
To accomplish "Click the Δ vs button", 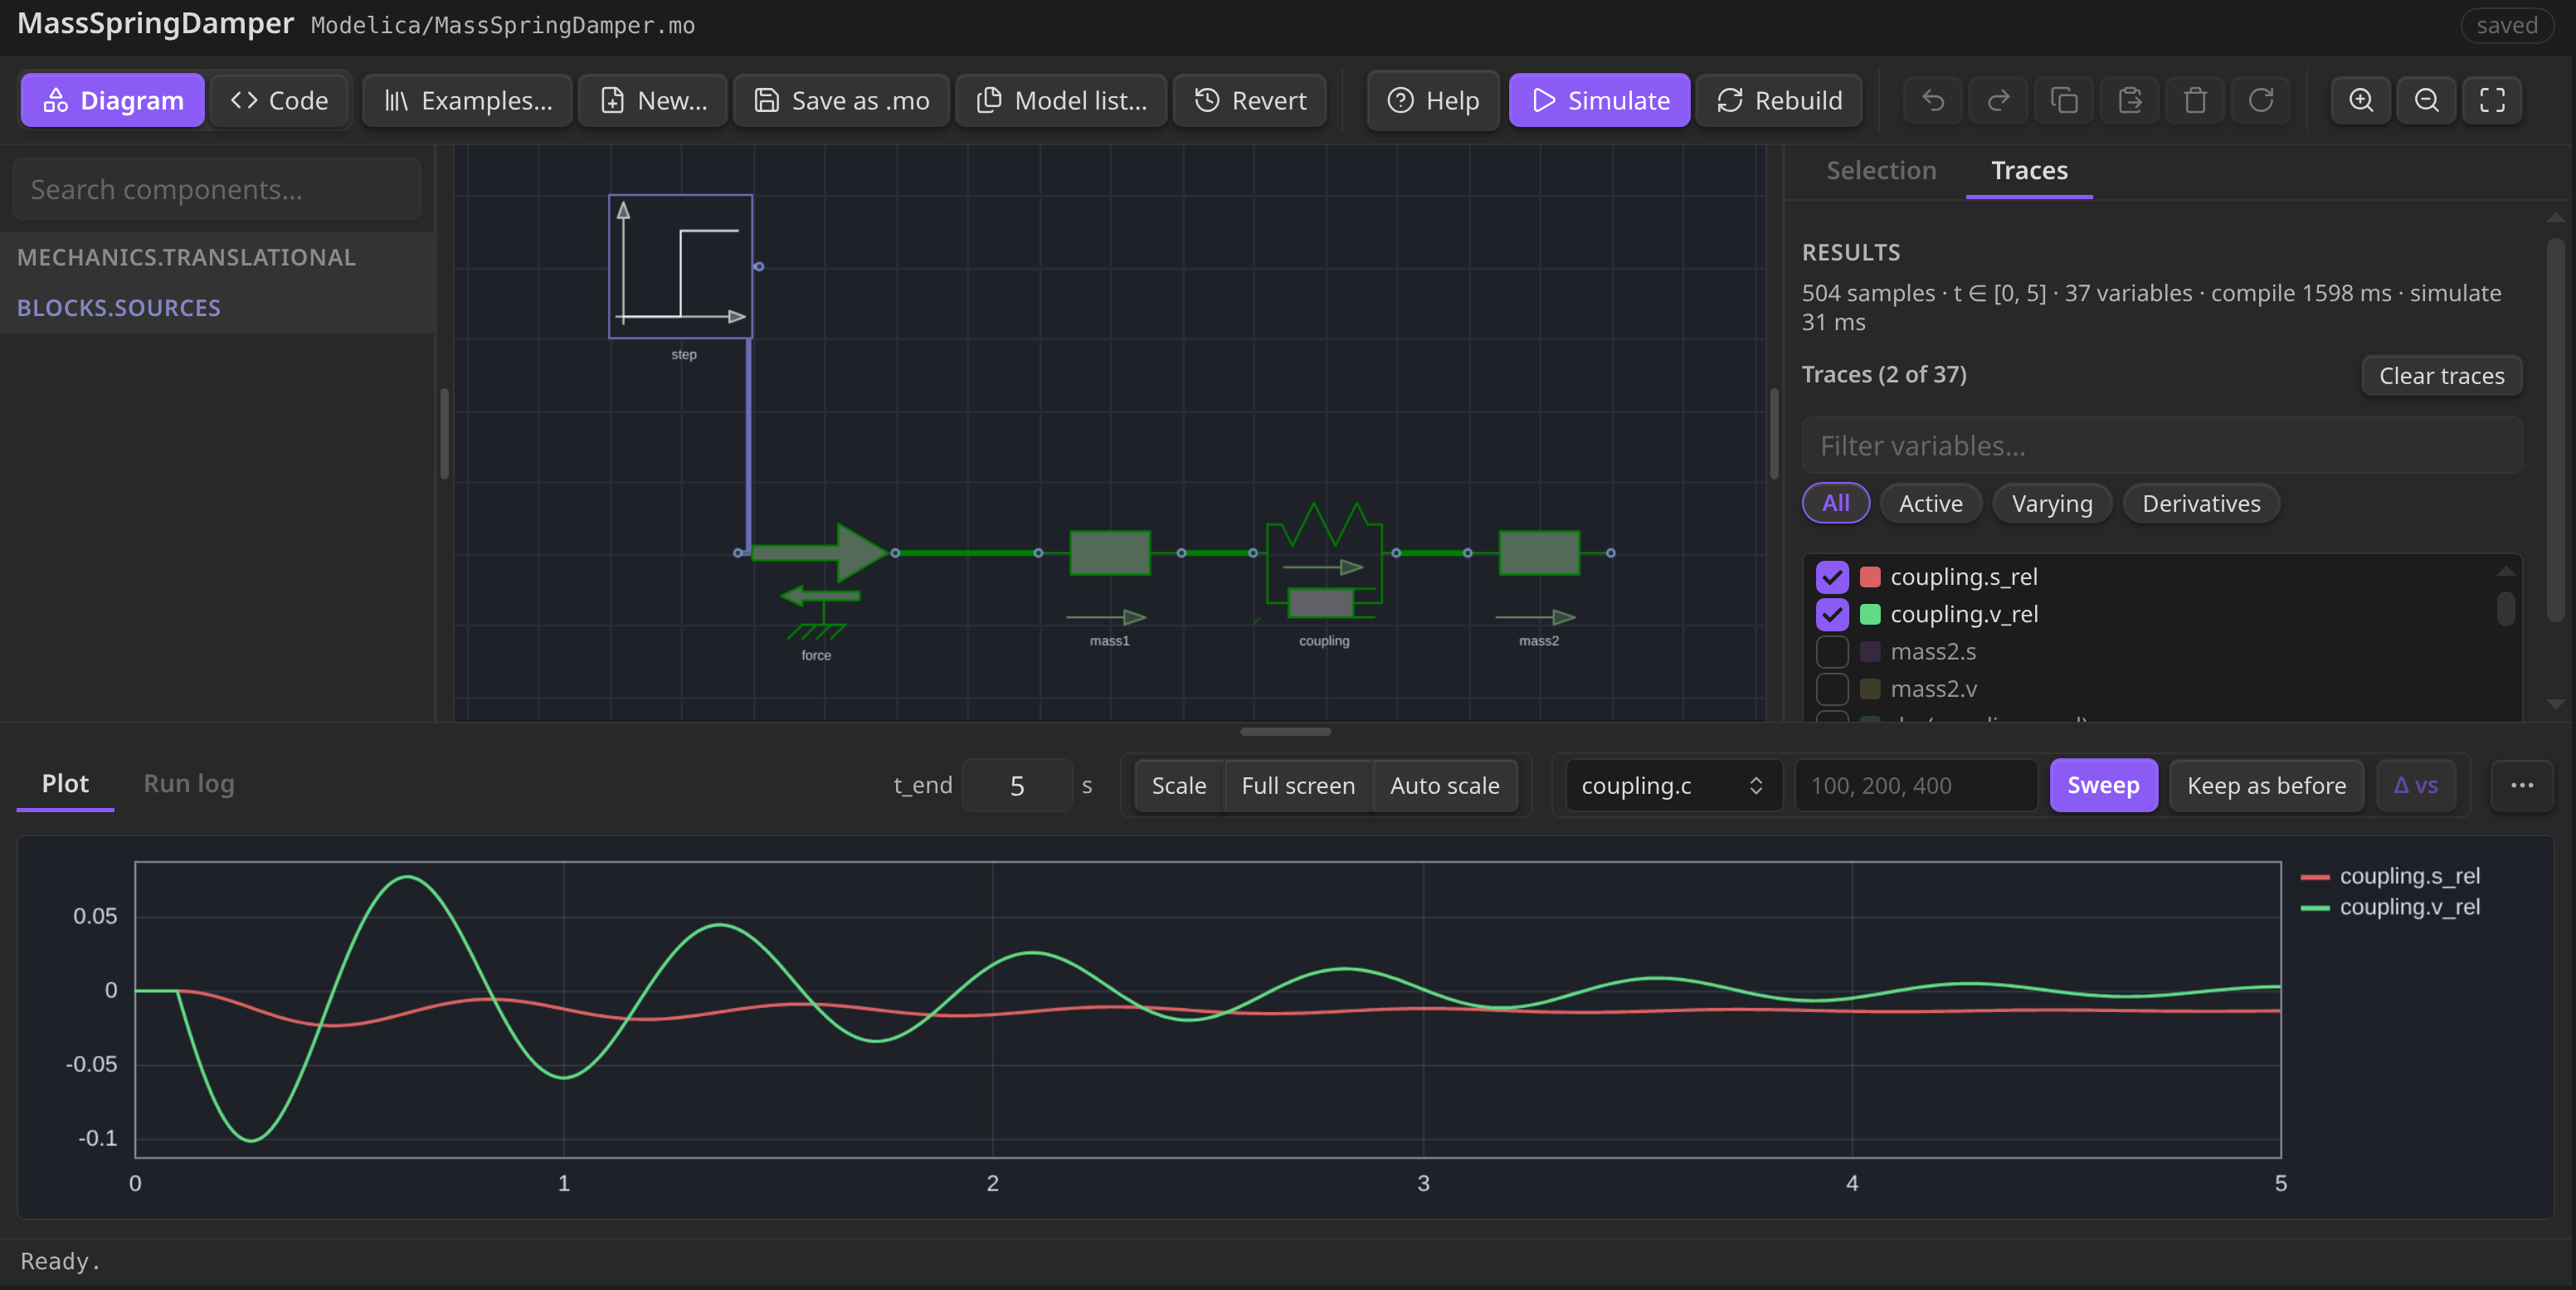I will pos(2415,785).
